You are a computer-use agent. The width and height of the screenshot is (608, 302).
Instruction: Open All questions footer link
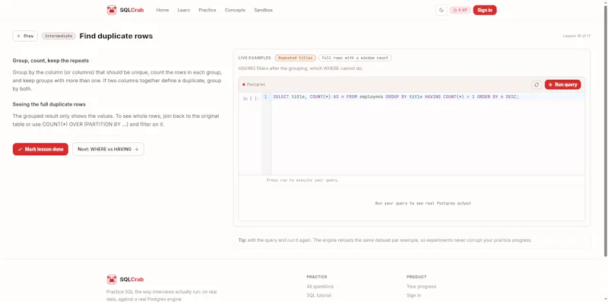(x=320, y=287)
